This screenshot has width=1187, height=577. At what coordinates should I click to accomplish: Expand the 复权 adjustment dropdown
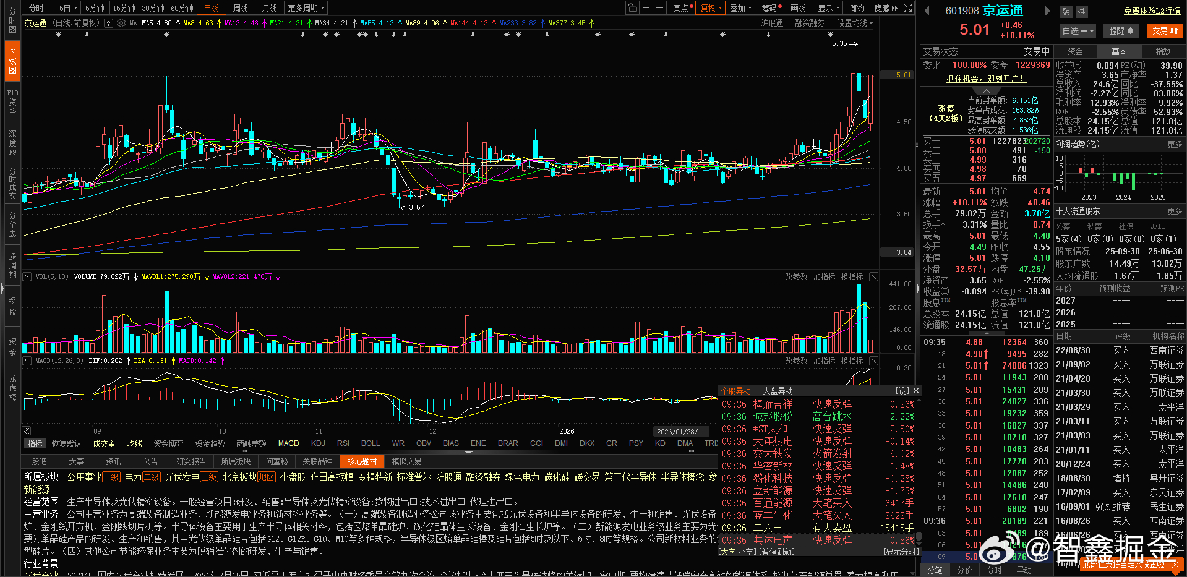tap(709, 7)
